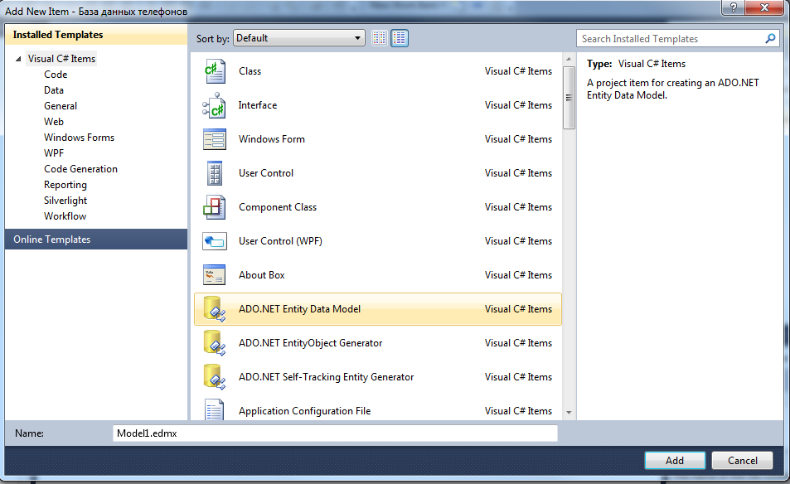
Task: Select the Data category
Action: click(54, 90)
